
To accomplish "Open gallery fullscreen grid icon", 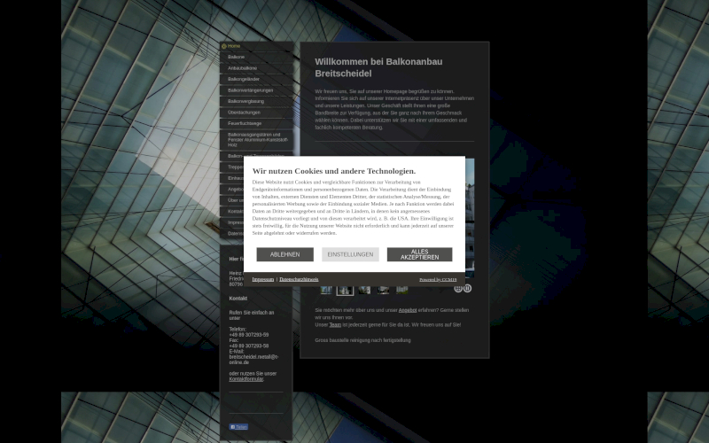I will [x=458, y=288].
